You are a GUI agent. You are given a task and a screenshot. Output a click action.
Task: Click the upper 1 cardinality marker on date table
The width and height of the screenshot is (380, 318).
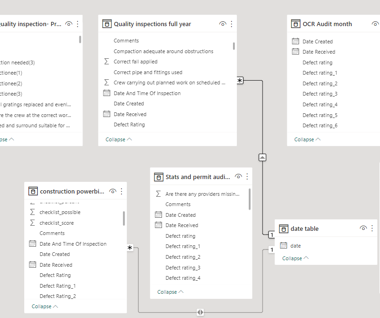[272, 235]
